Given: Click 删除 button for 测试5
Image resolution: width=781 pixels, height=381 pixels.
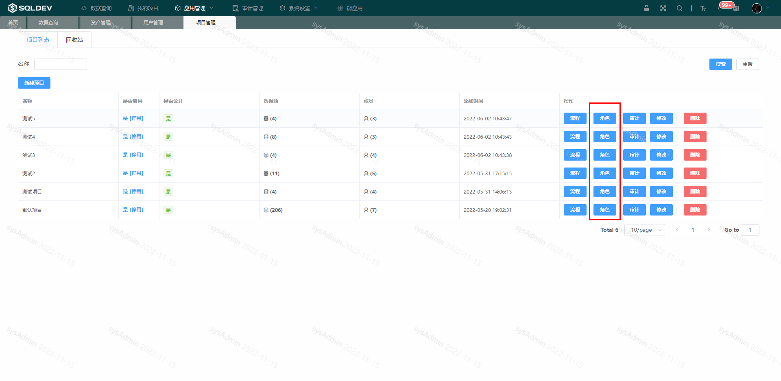Looking at the screenshot, I should [x=695, y=118].
